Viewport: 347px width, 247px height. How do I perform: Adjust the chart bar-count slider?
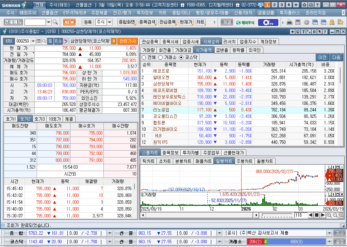(x=277, y=215)
